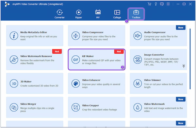The image size is (196, 128).
Task: Open the Video Cropper title
Action: [x=90, y=105]
